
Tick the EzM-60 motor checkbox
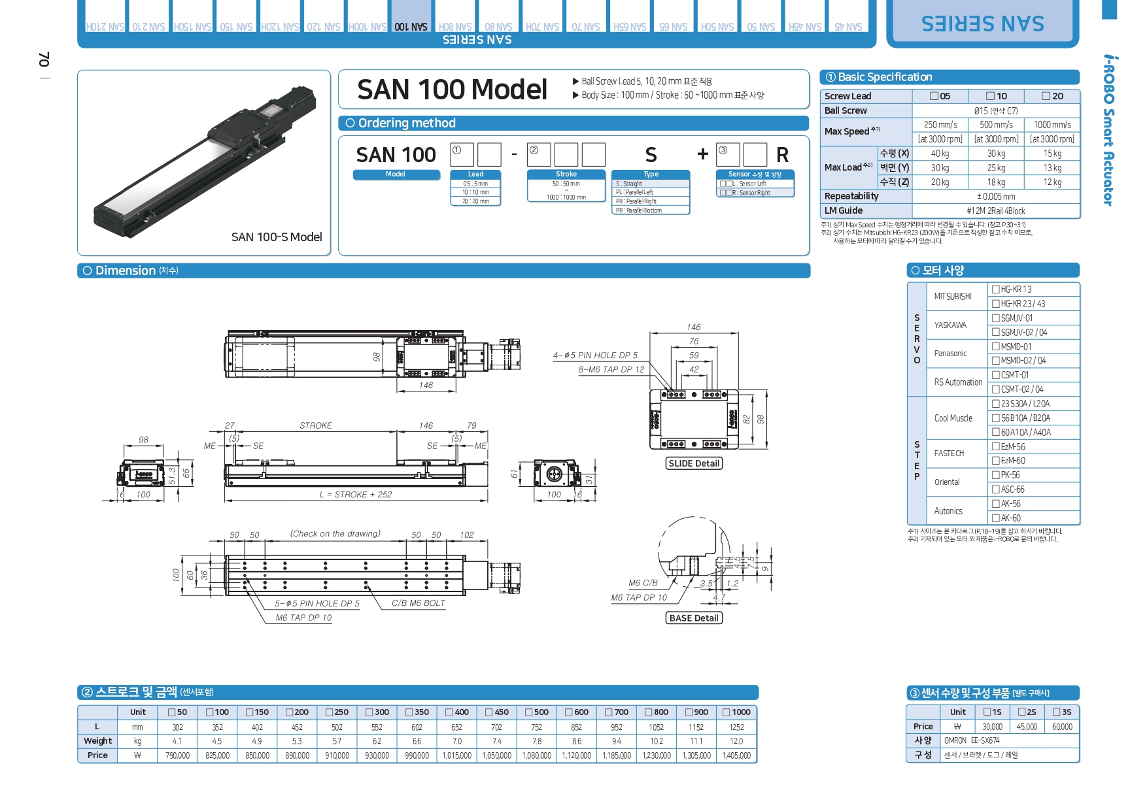coord(995,460)
